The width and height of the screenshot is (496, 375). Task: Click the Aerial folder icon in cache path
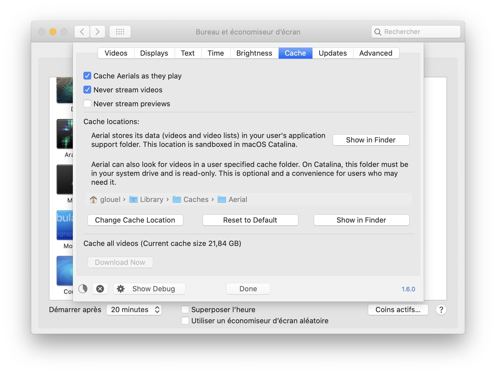pos(222,199)
